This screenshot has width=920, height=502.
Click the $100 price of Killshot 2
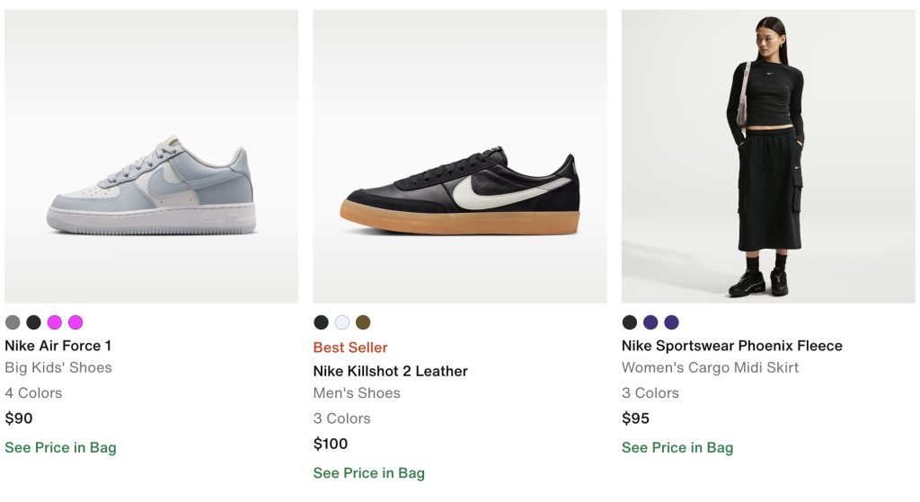tap(331, 444)
